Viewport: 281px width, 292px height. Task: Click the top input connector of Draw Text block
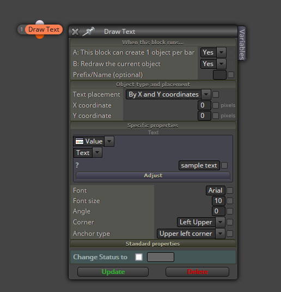[x=40, y=22]
